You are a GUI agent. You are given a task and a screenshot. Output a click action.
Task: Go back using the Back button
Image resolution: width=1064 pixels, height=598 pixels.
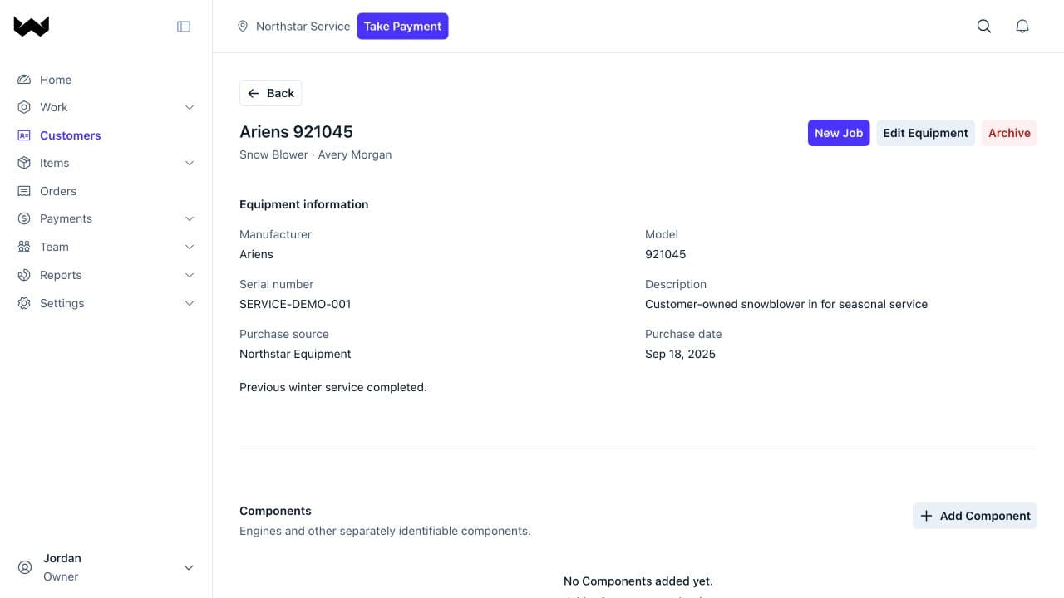[x=271, y=93]
